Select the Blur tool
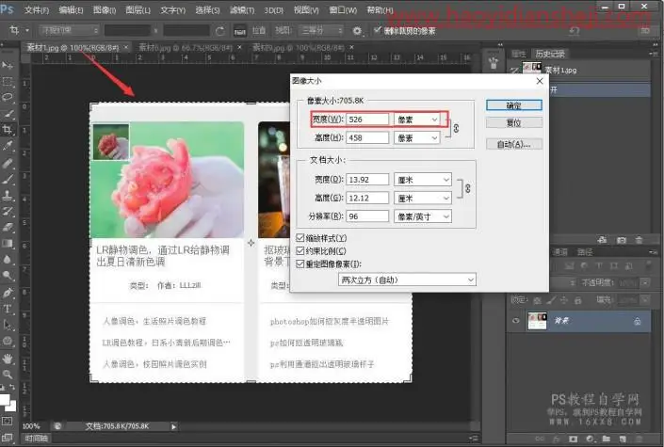Screen dimensions: 664x447 8,260
